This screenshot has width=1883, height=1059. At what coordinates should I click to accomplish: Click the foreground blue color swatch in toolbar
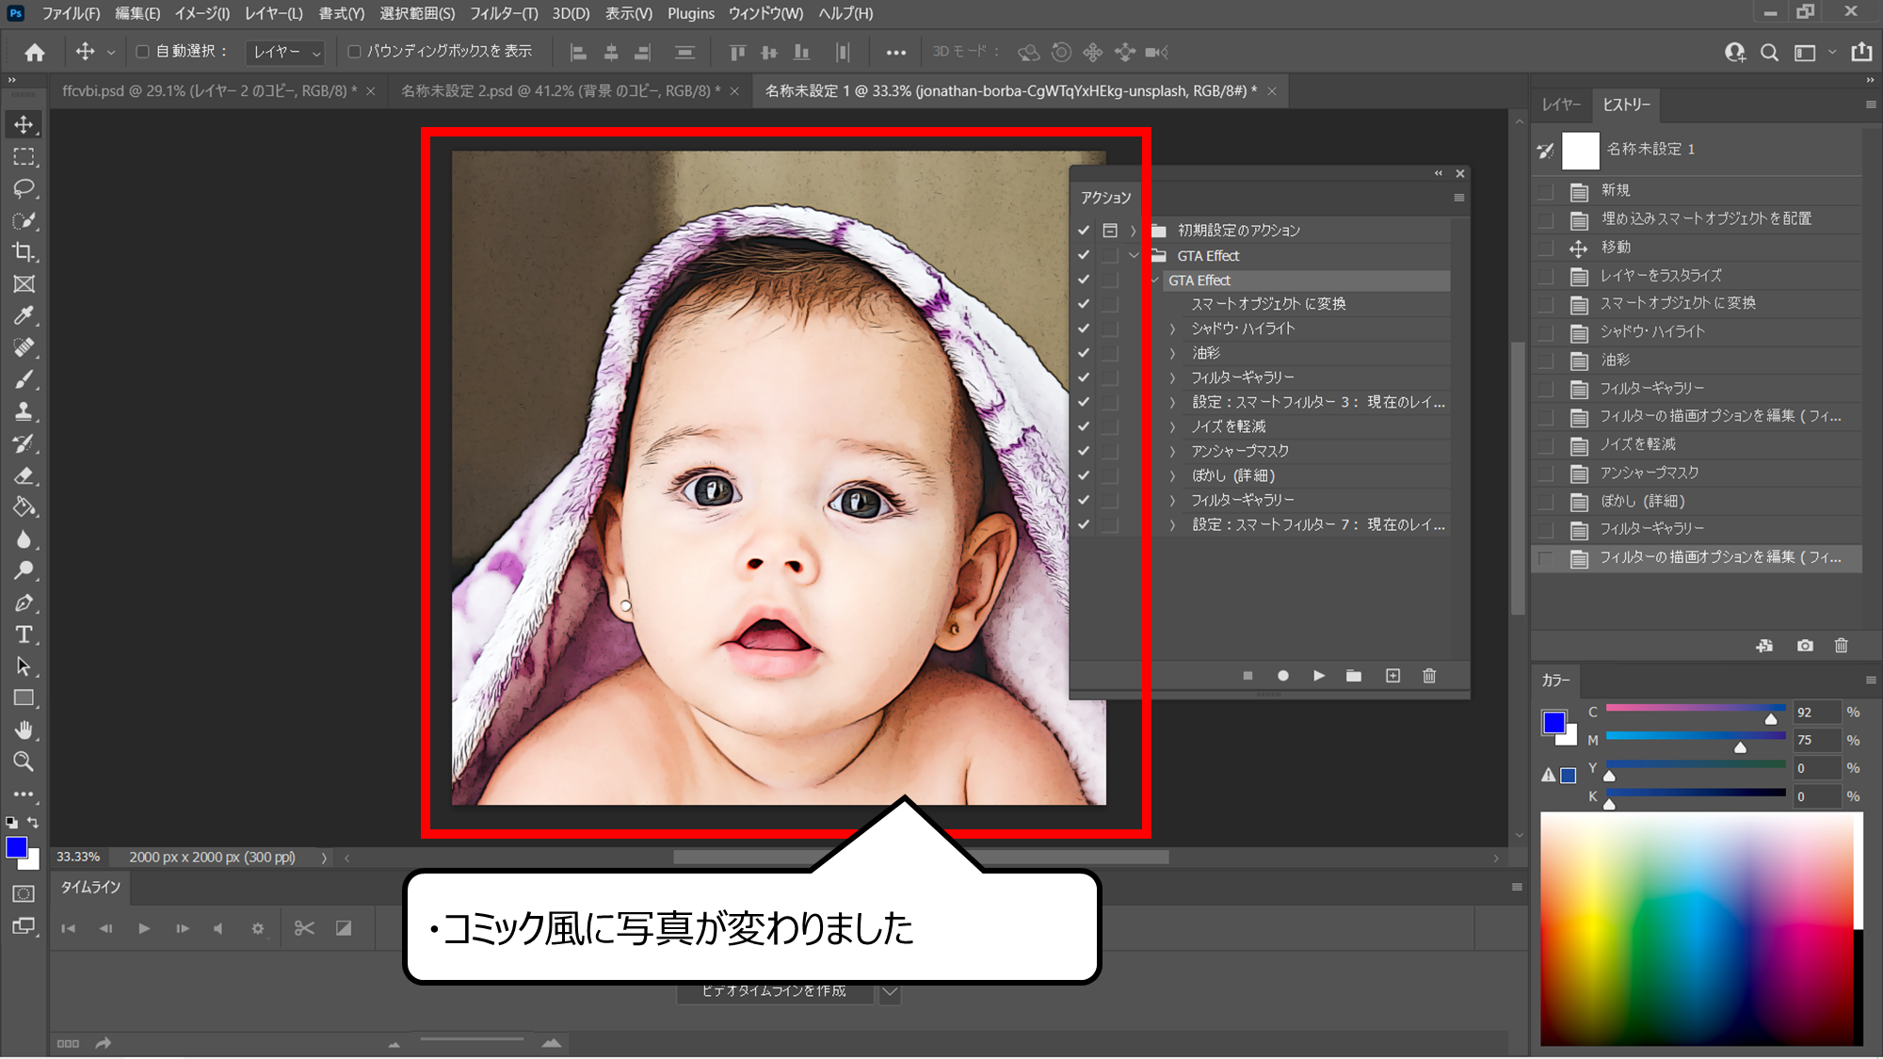point(16,847)
